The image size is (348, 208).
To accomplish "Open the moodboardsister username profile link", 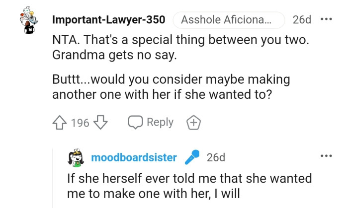I will [x=134, y=158].
